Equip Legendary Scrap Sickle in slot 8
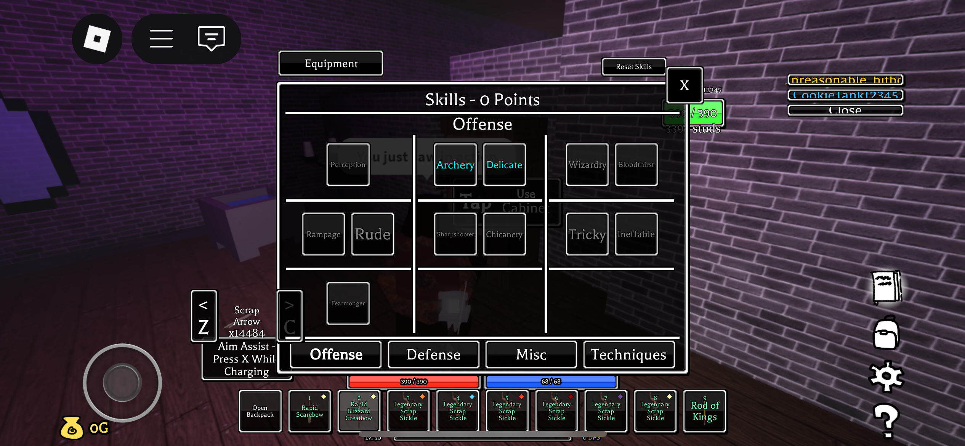 click(x=655, y=411)
